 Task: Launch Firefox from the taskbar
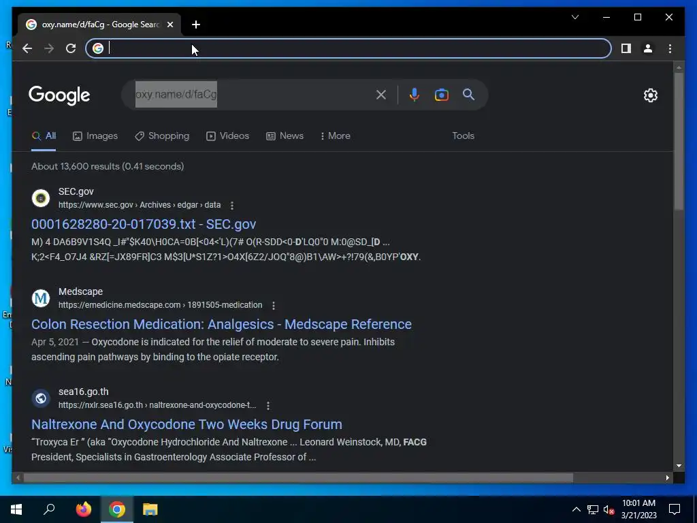tap(84, 509)
